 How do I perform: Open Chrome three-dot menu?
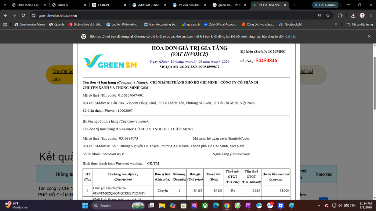click(x=371, y=15)
